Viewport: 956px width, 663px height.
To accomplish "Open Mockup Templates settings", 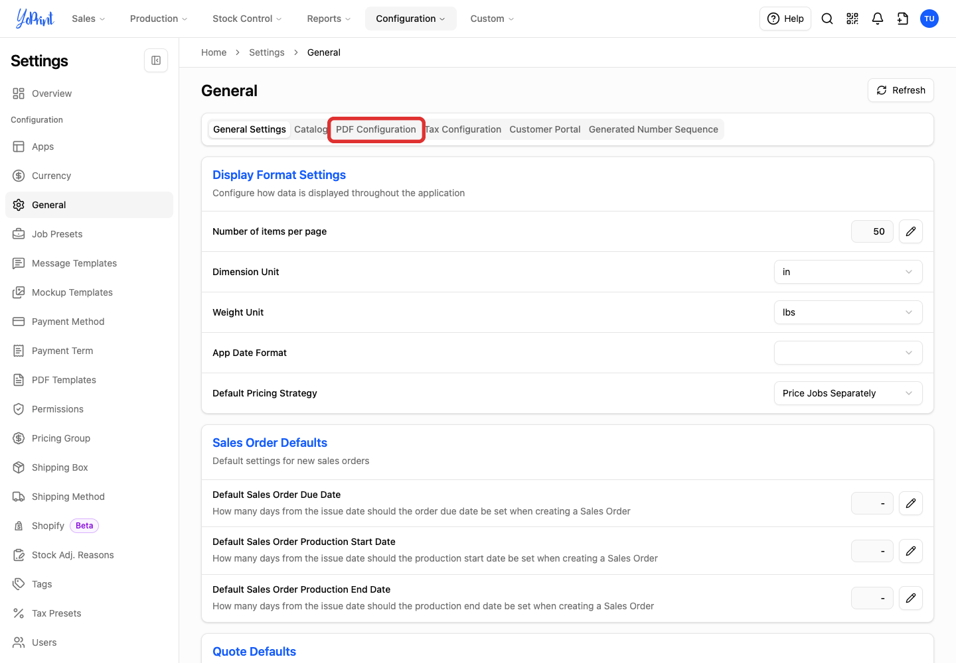I will coord(89,292).
